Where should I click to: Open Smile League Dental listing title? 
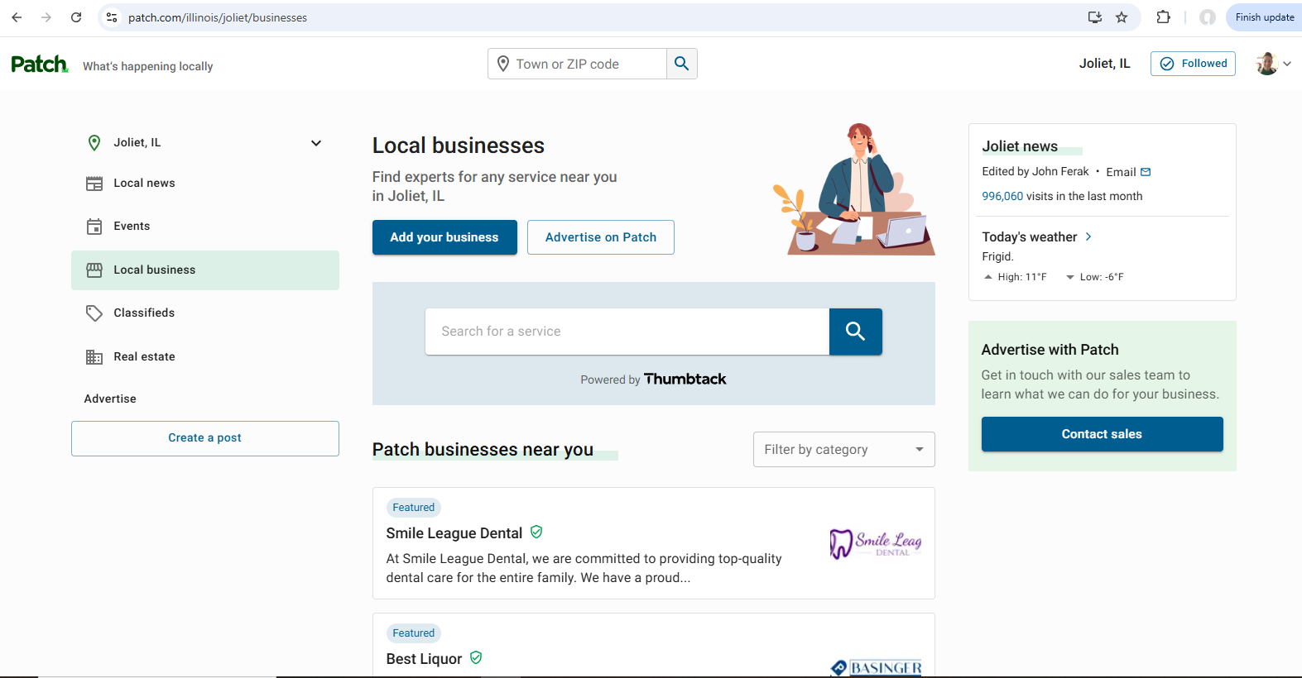(454, 533)
